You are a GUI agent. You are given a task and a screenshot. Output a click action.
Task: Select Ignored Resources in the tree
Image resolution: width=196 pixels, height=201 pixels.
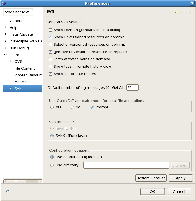coord(28,75)
